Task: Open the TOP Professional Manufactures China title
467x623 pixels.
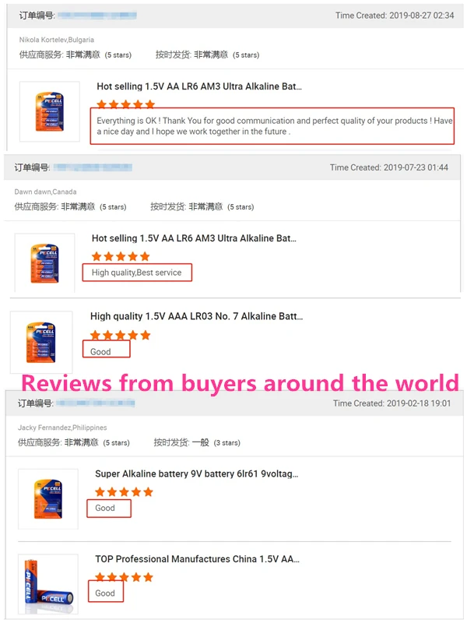Action: (197, 559)
